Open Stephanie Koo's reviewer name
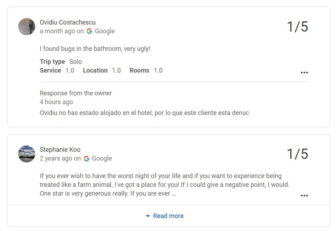336x231 pixels. pos(60,150)
